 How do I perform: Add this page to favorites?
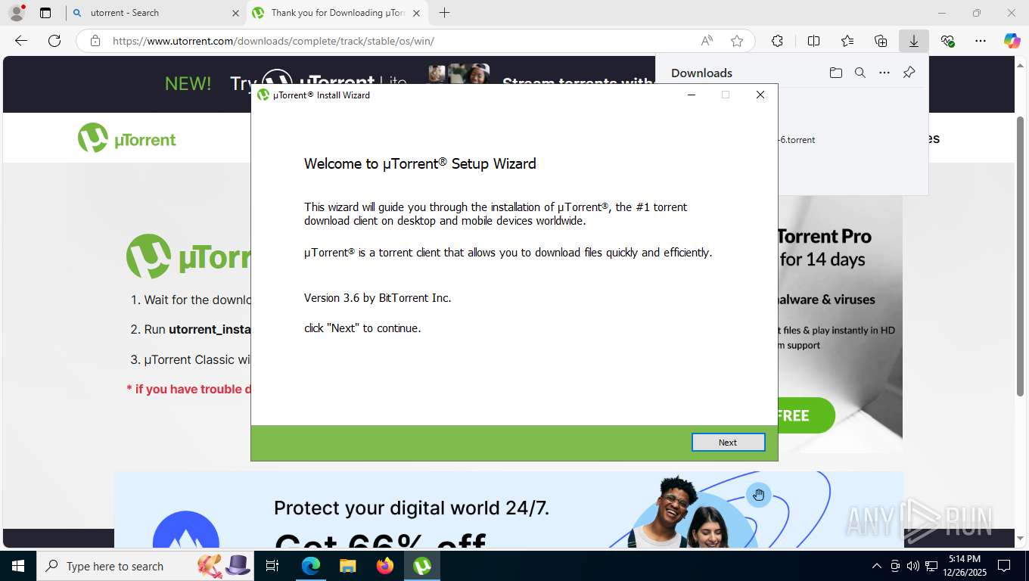737,41
